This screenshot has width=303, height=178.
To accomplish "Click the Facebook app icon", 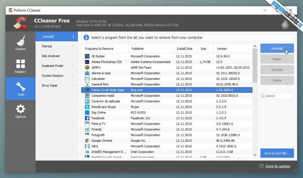I will [87, 118].
